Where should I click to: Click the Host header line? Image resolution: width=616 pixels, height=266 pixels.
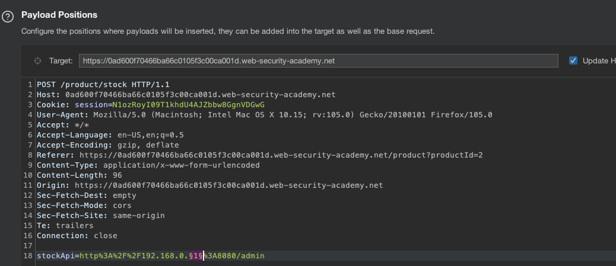[x=186, y=95]
